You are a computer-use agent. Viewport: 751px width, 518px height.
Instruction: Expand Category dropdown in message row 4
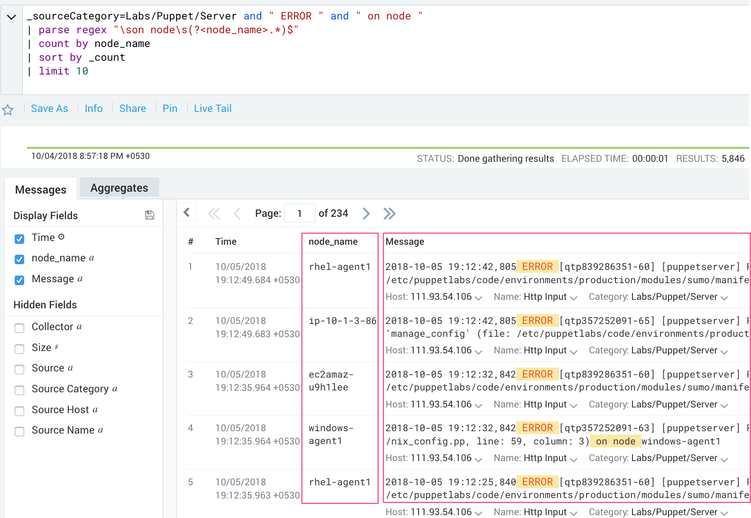[724, 459]
